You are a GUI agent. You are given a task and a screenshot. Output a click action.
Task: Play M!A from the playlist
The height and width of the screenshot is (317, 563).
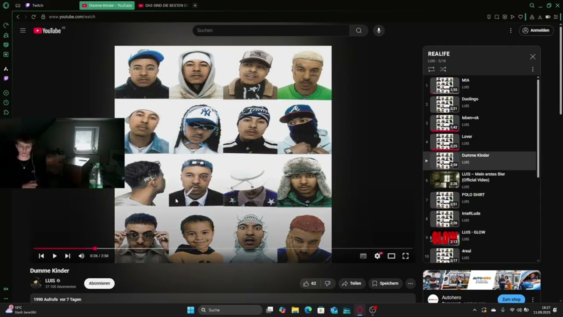click(x=480, y=85)
